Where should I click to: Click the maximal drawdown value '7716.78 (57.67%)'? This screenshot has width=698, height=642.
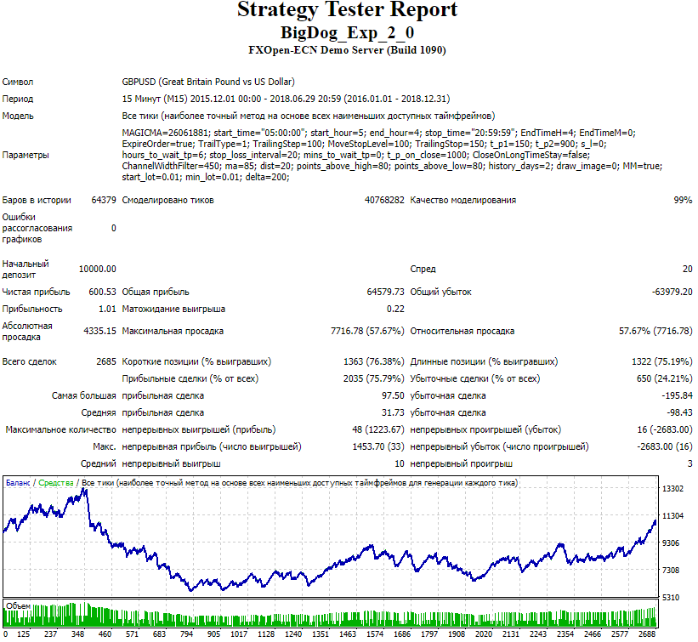click(367, 332)
